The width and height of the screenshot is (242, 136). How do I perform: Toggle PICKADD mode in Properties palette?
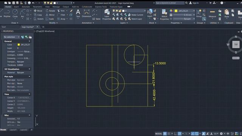click(23, 37)
